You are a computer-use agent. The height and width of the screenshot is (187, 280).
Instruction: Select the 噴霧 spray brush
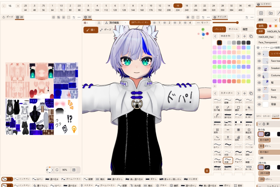249,161
